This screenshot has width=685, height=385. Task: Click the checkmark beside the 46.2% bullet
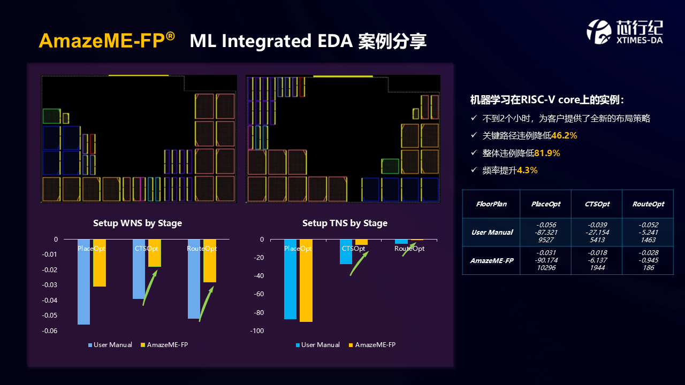tap(473, 136)
